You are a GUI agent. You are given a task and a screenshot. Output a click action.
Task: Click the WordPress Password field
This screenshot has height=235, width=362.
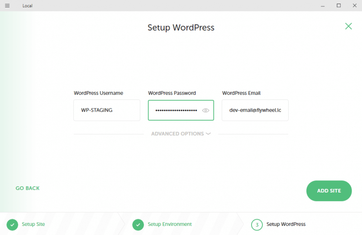181,110
